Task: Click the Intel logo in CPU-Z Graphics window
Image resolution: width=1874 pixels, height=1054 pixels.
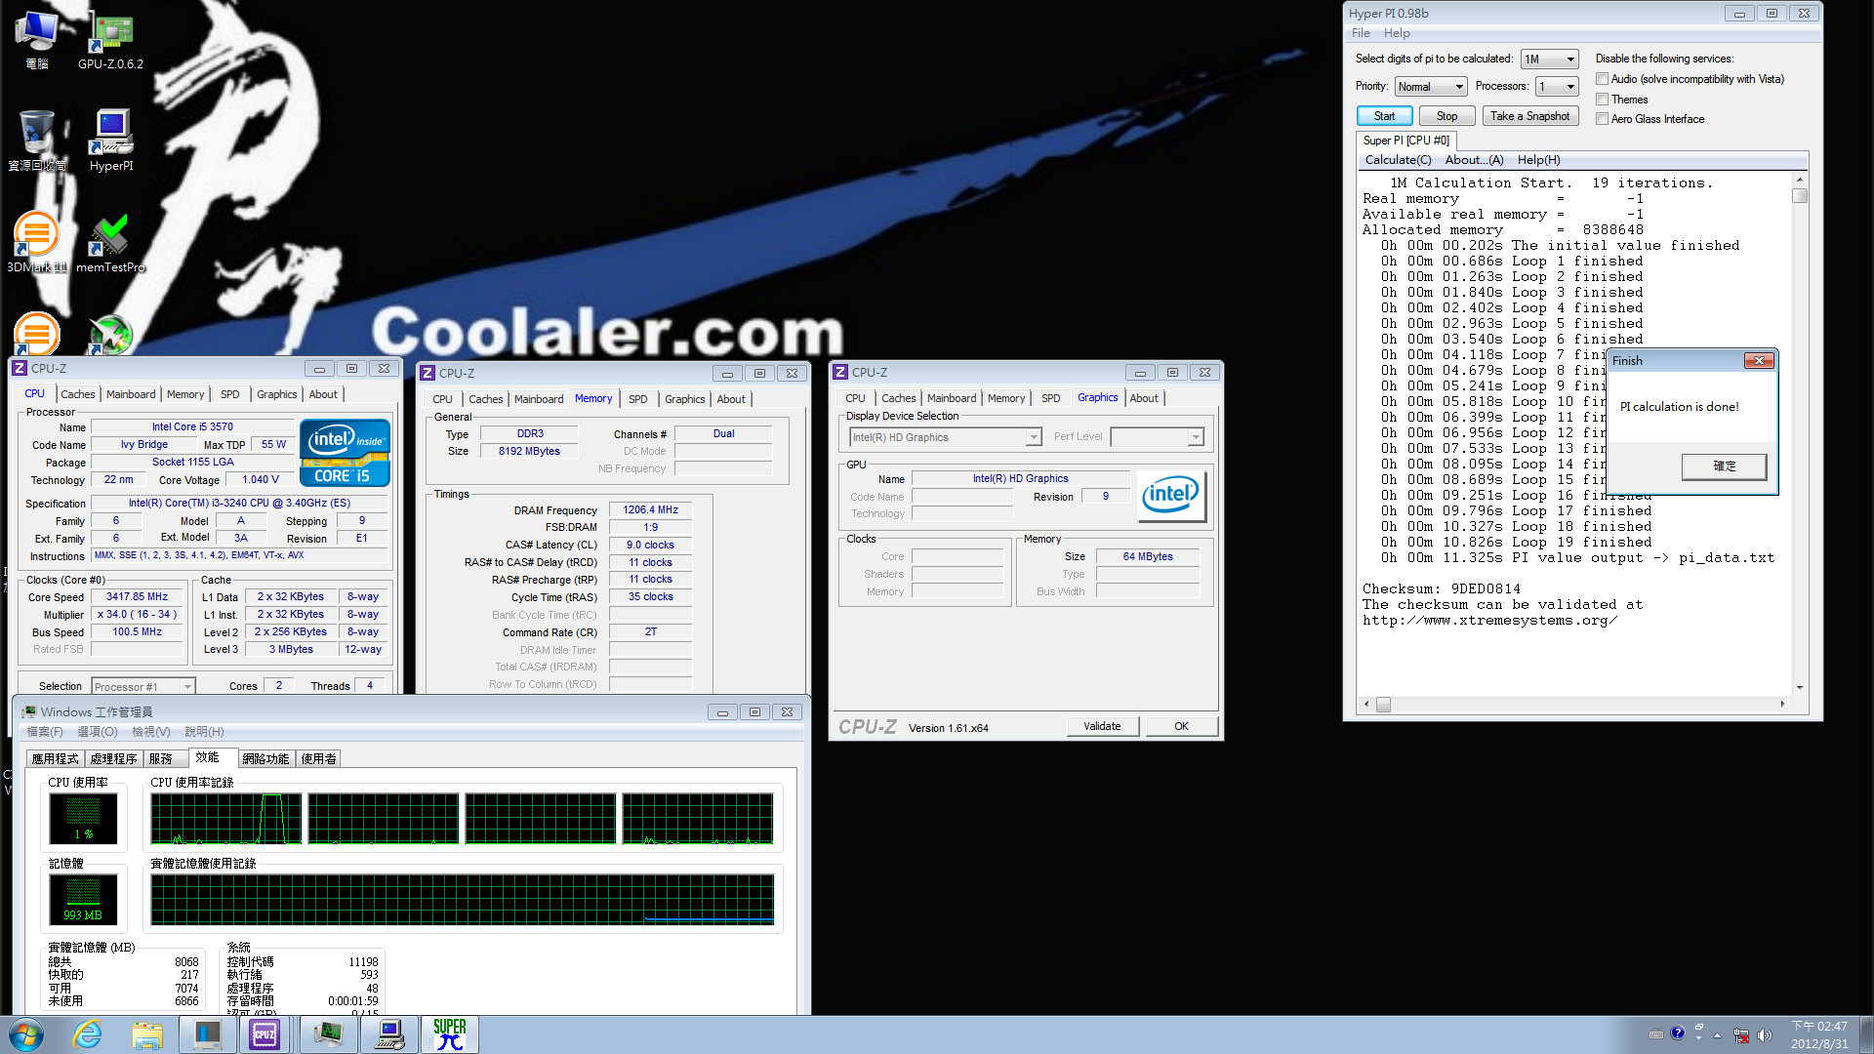Action: [1171, 496]
